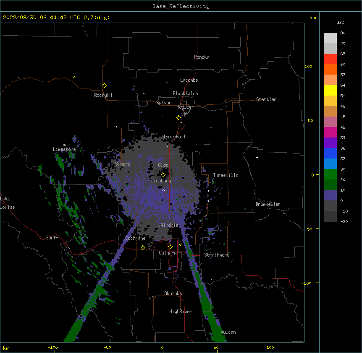Click the Didsbury town label
Viewport: 362px width, 353px height.
coord(161,181)
